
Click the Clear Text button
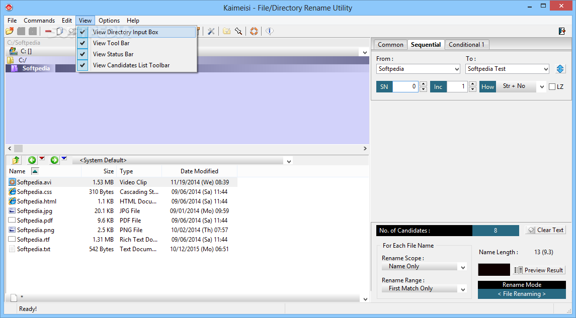(x=545, y=230)
